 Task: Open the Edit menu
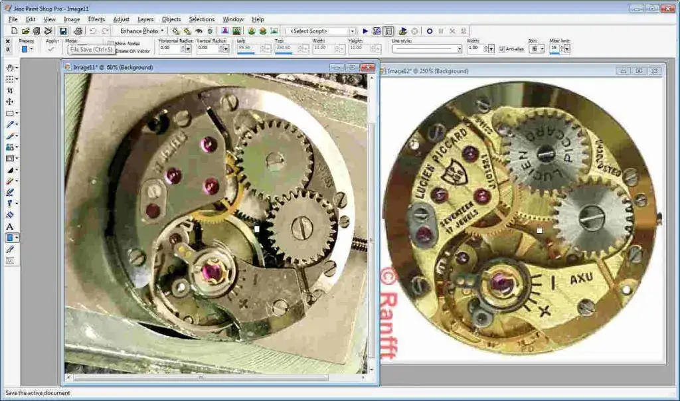coord(31,19)
